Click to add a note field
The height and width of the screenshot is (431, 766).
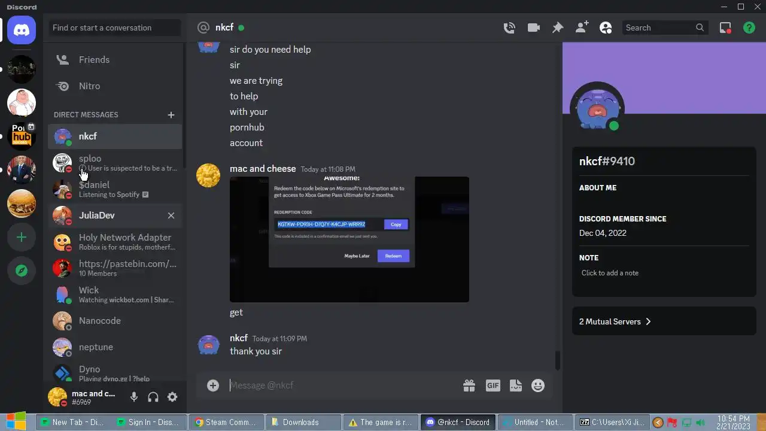pyautogui.click(x=664, y=273)
